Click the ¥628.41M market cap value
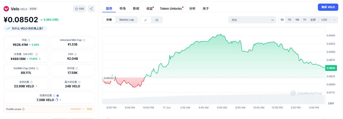The width and height of the screenshot is (343, 119). pos(20,45)
